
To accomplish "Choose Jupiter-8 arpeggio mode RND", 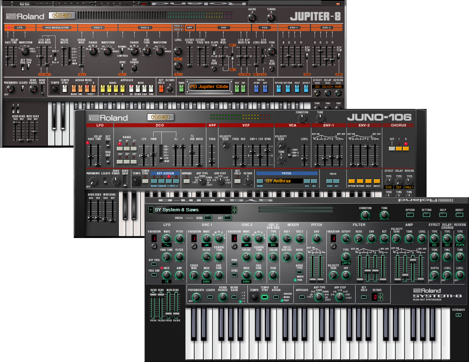I will (151, 88).
